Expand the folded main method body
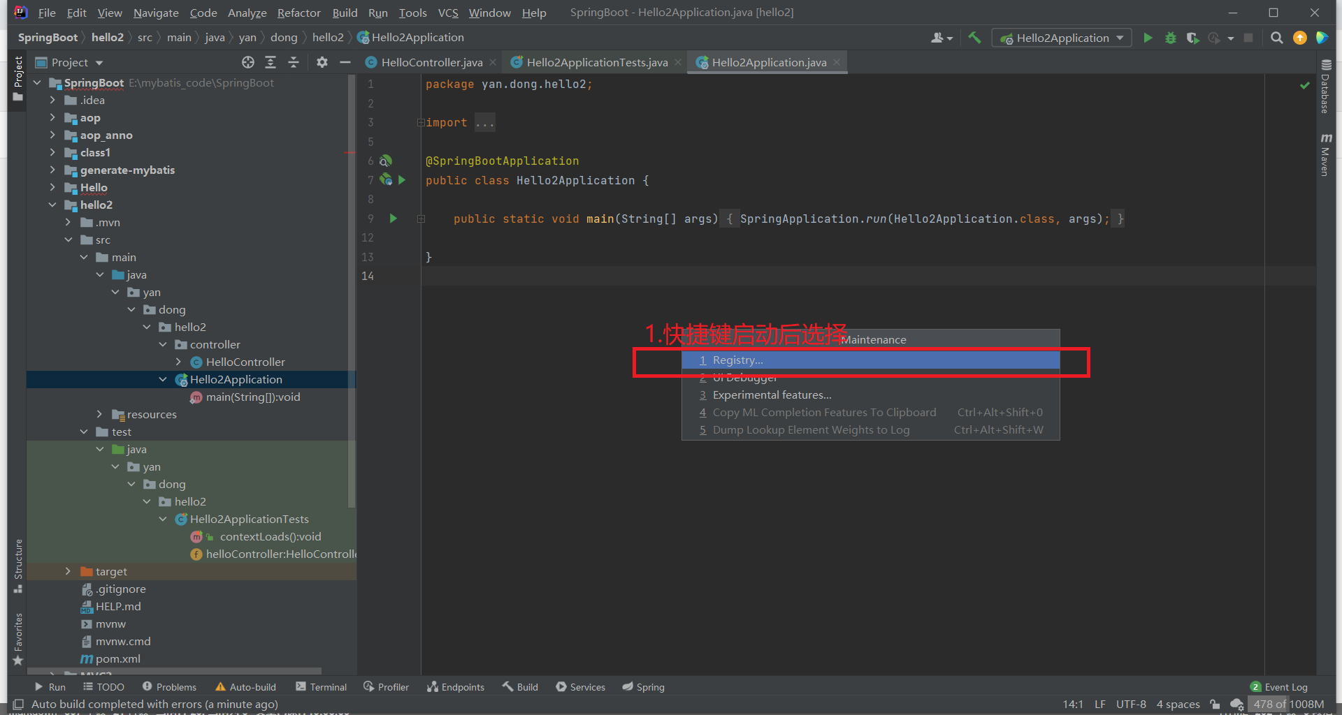This screenshot has height=715, width=1342. coord(421,219)
